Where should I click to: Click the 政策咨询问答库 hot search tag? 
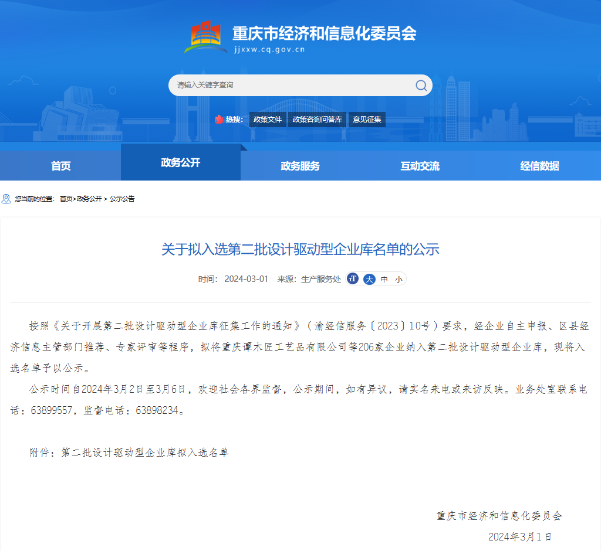(x=318, y=120)
